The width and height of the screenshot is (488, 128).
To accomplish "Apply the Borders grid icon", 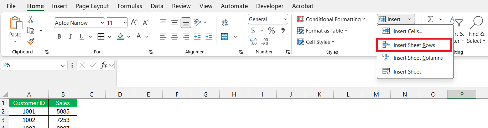I will coord(101,36).
